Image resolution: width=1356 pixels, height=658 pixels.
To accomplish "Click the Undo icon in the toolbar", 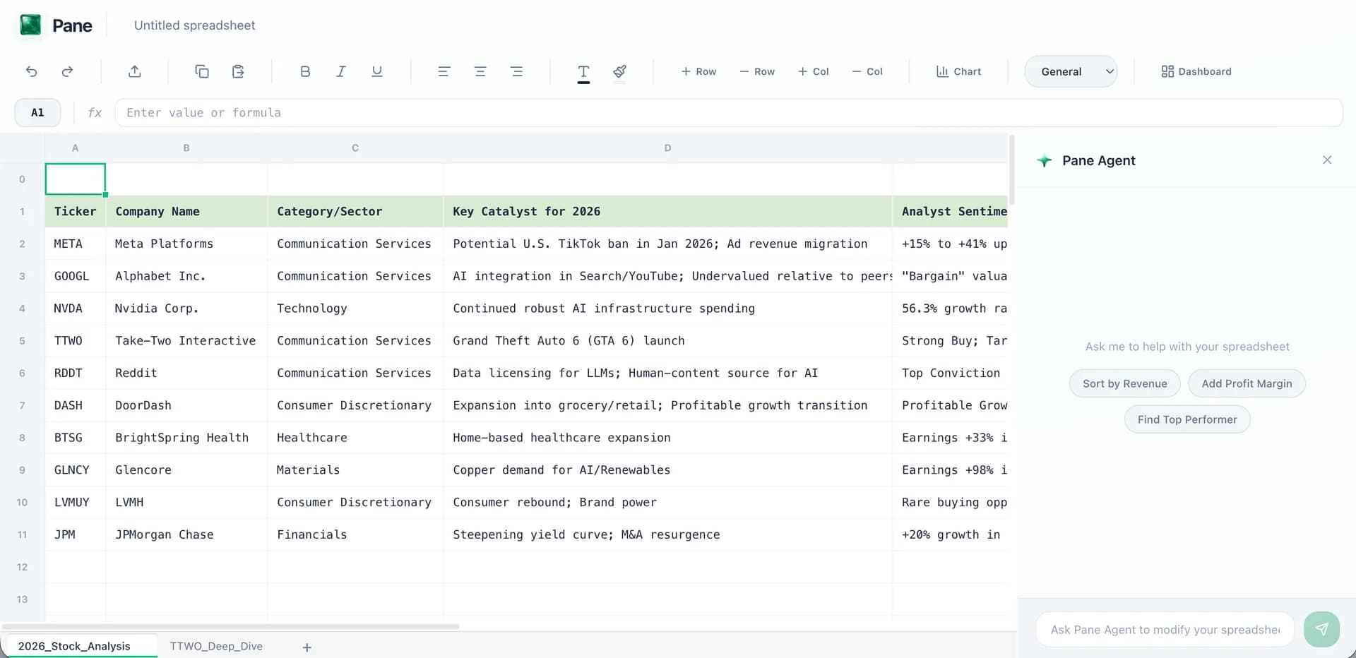I will point(32,71).
